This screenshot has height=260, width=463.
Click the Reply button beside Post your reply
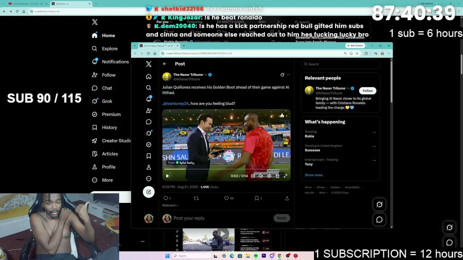pos(282,218)
